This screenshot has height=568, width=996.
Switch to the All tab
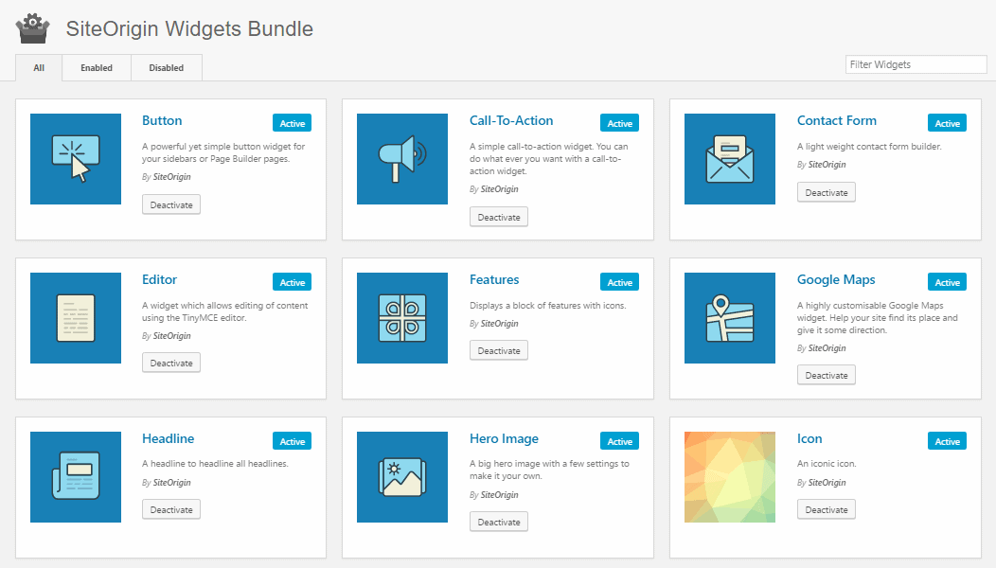(39, 68)
